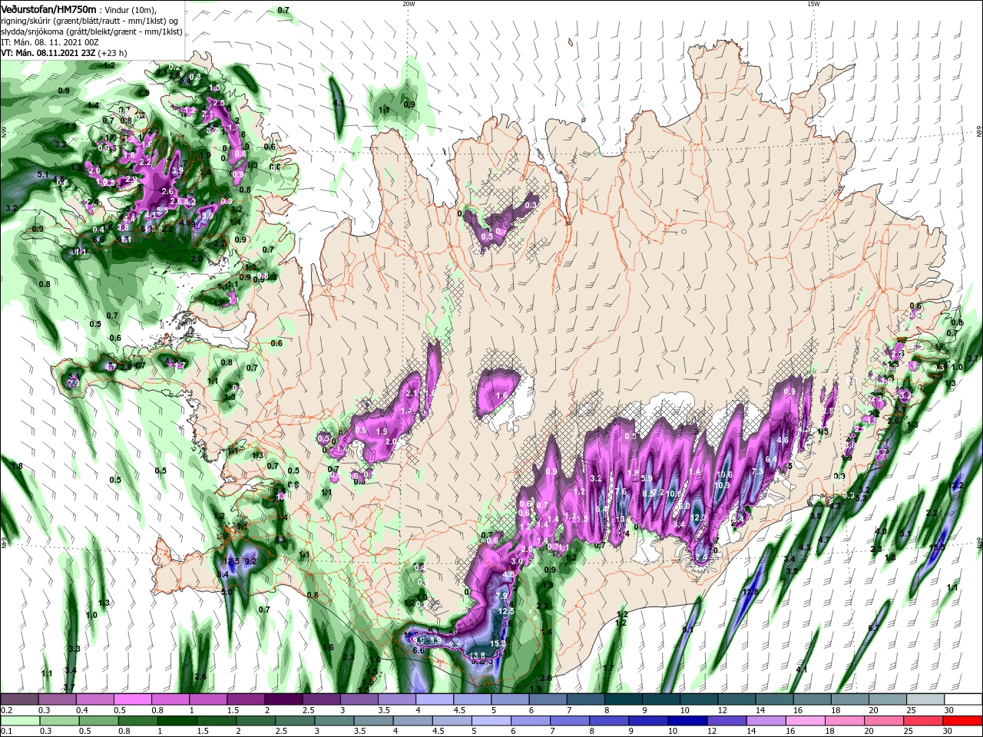Click the '0.2' label in the snow legend
The width and height of the screenshot is (983, 737).
pos(7,710)
